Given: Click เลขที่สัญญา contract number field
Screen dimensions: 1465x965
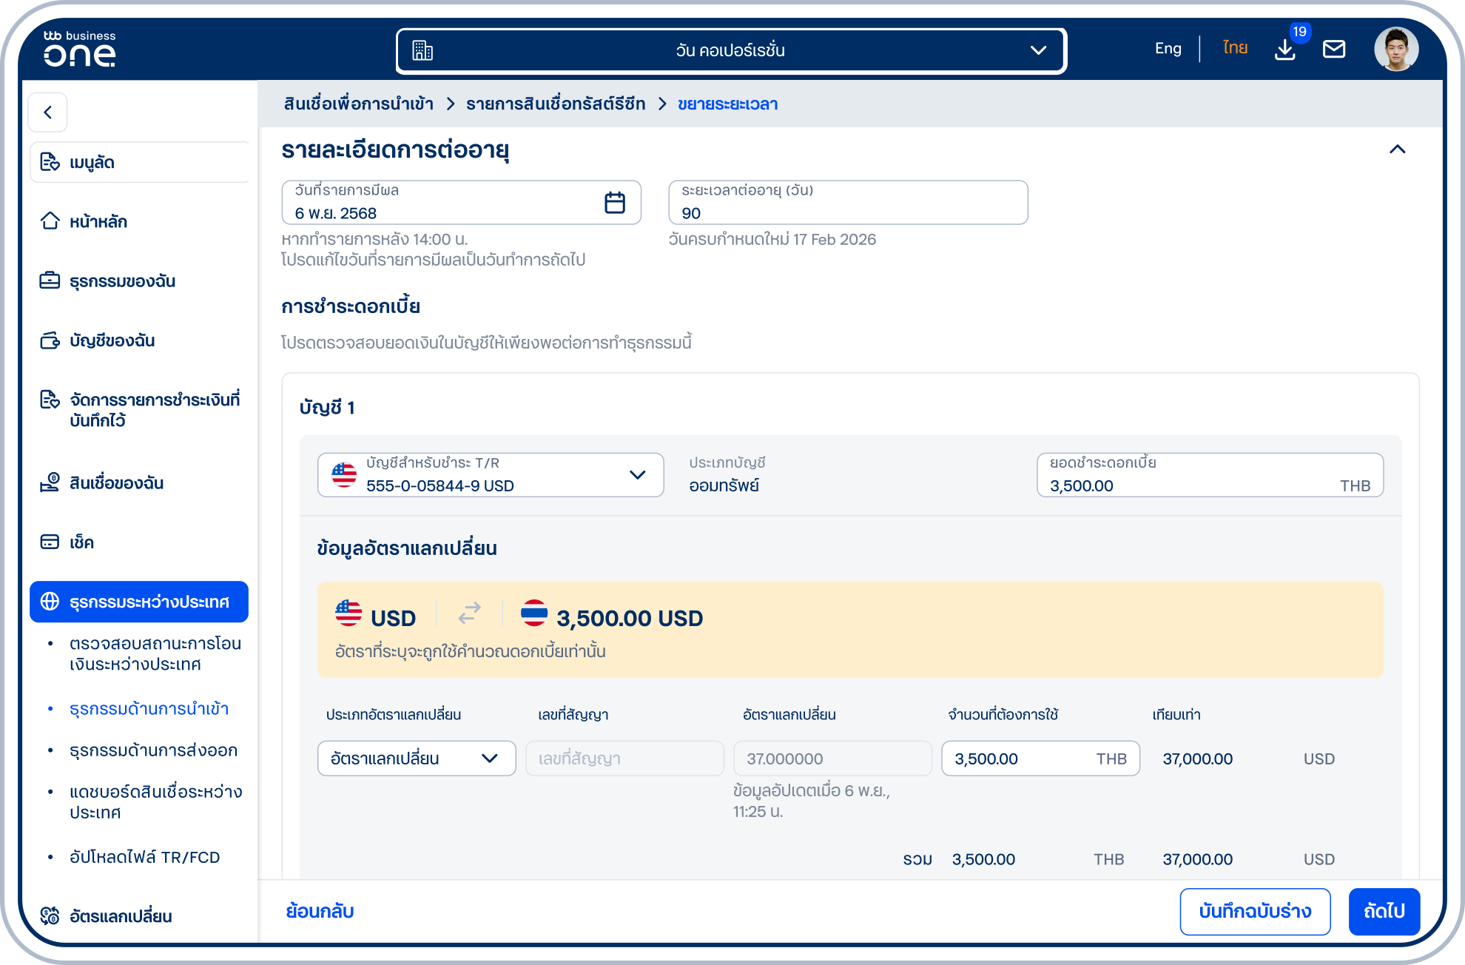Looking at the screenshot, I should [x=624, y=759].
